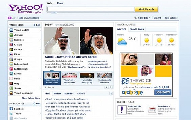Open the News sidebar icon

click(11, 79)
